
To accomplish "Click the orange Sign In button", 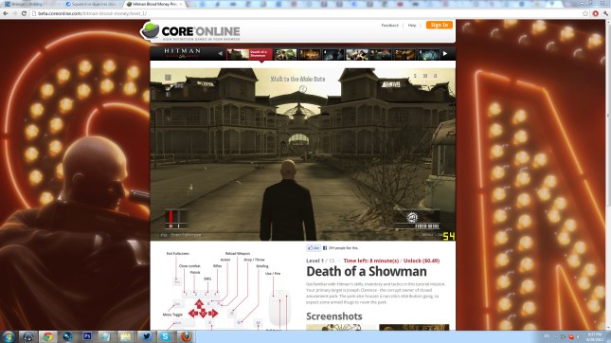I will point(440,25).
